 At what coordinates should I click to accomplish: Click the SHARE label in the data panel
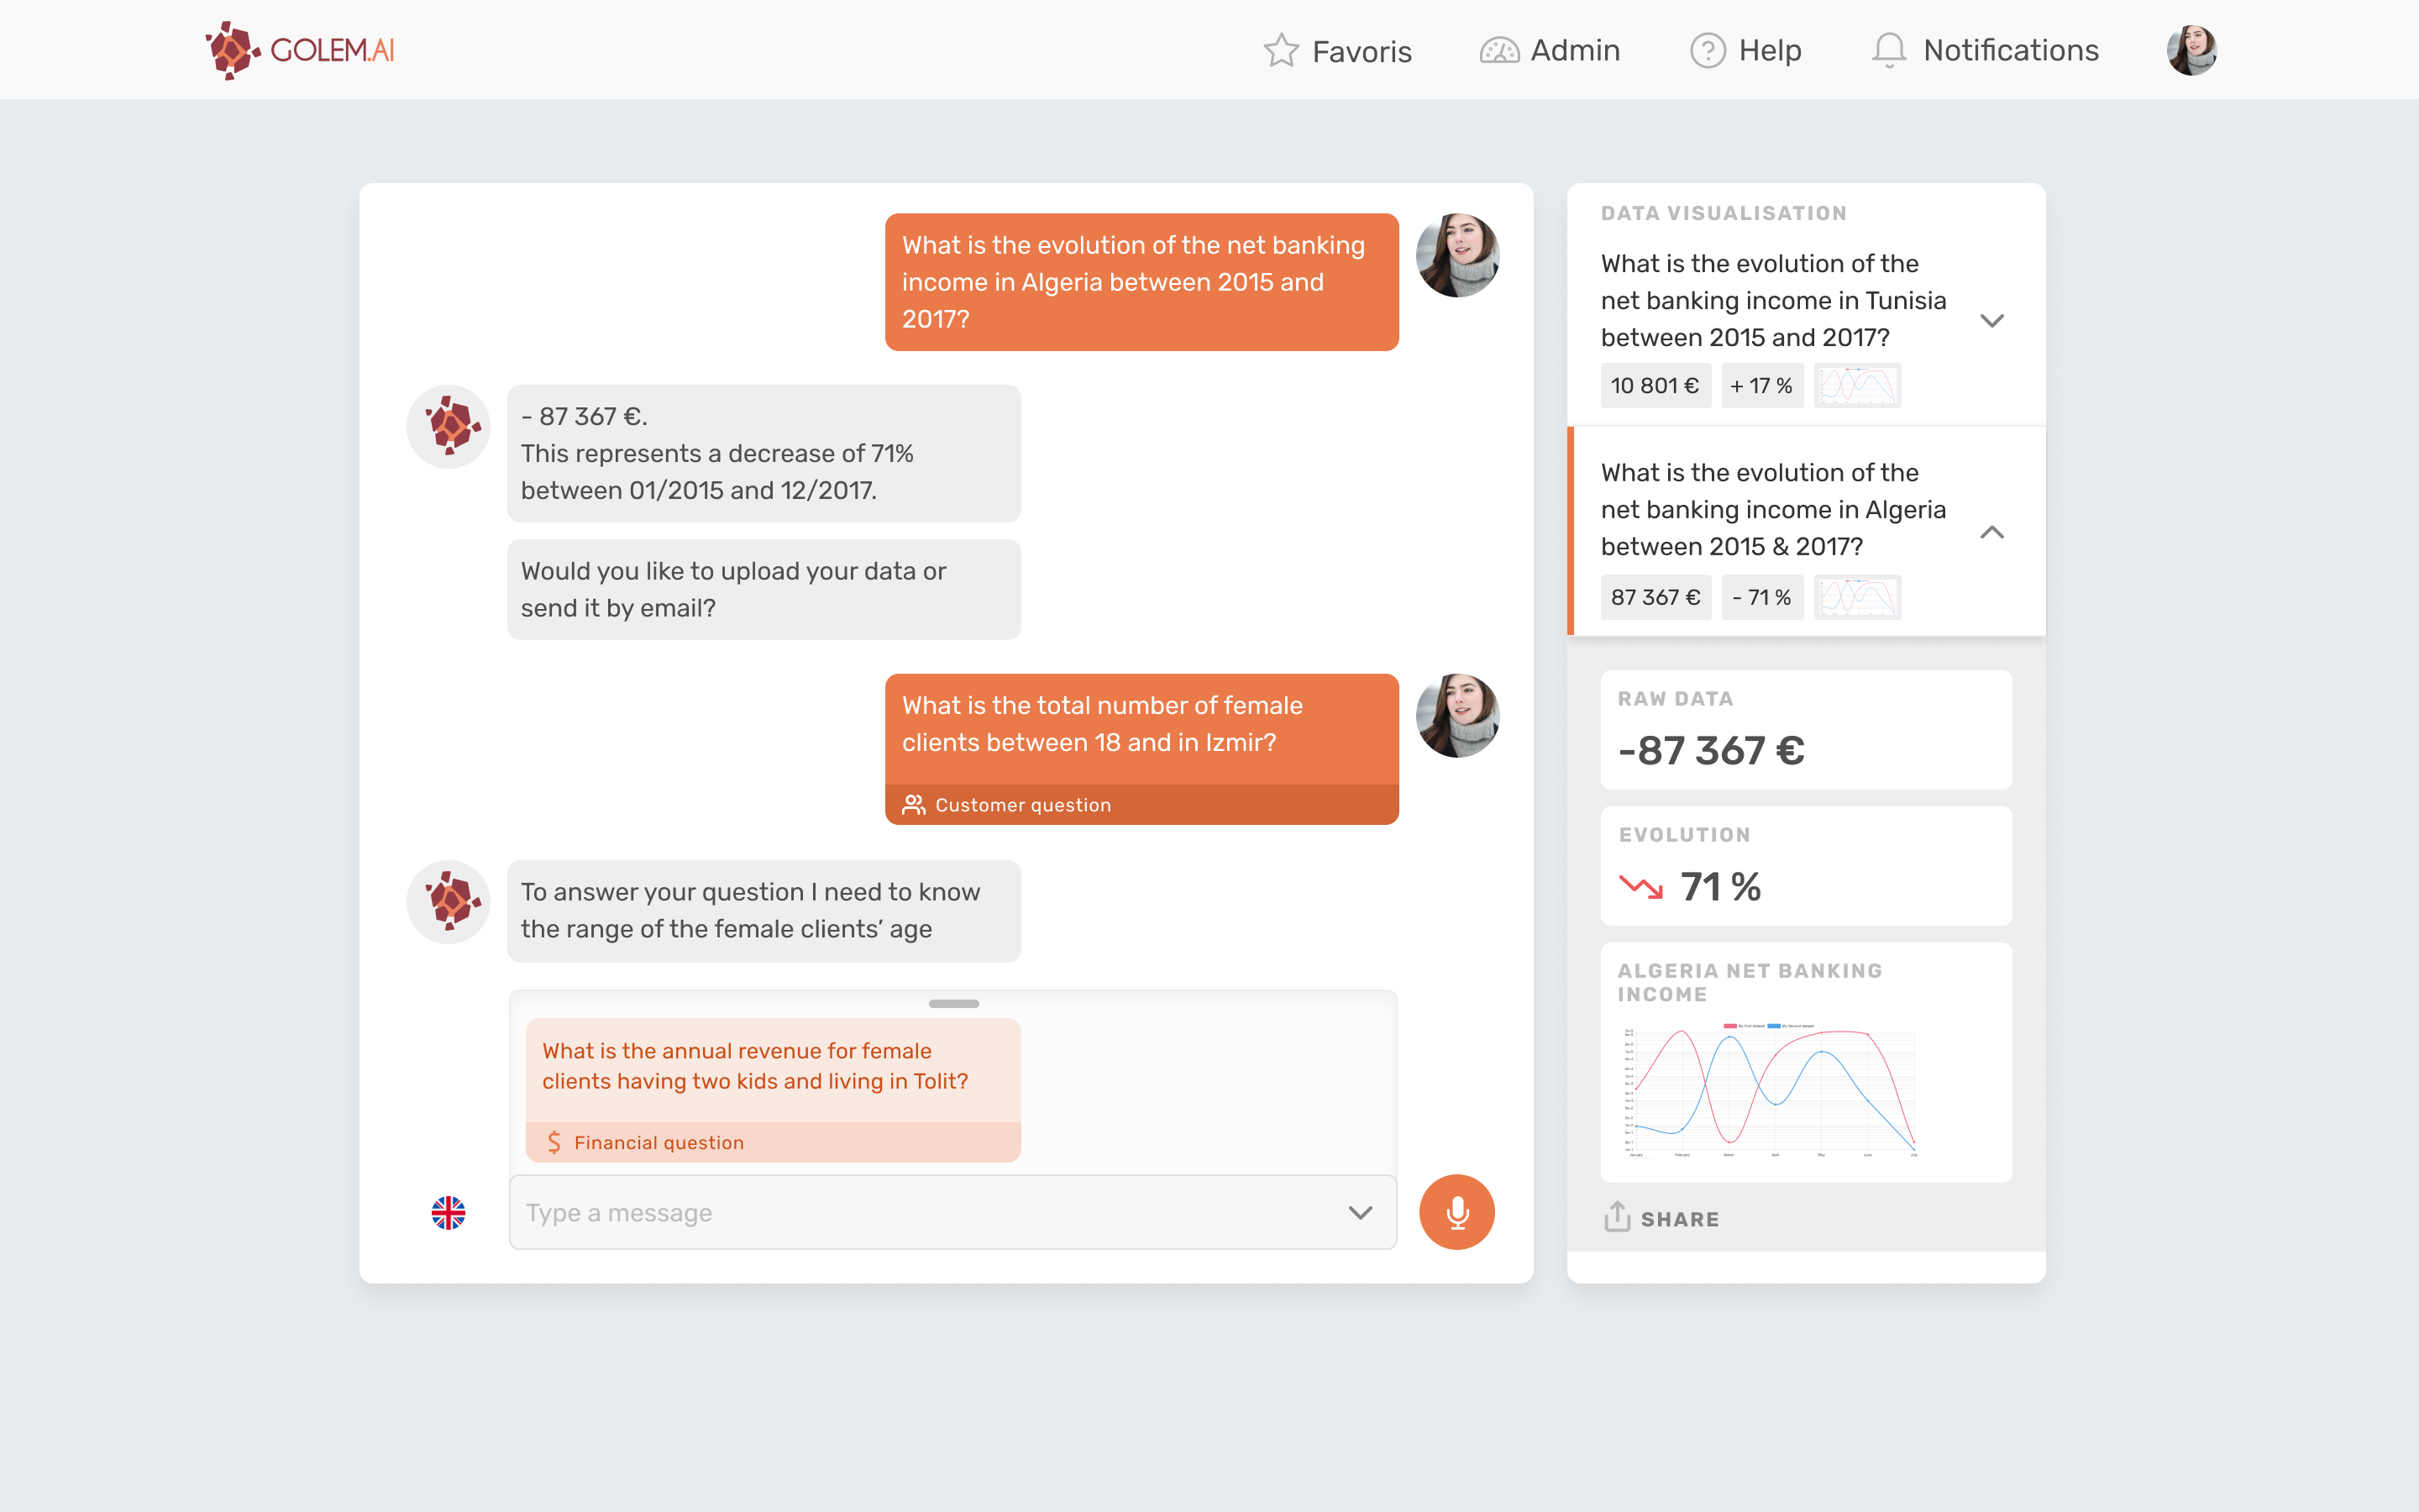pos(1679,1219)
